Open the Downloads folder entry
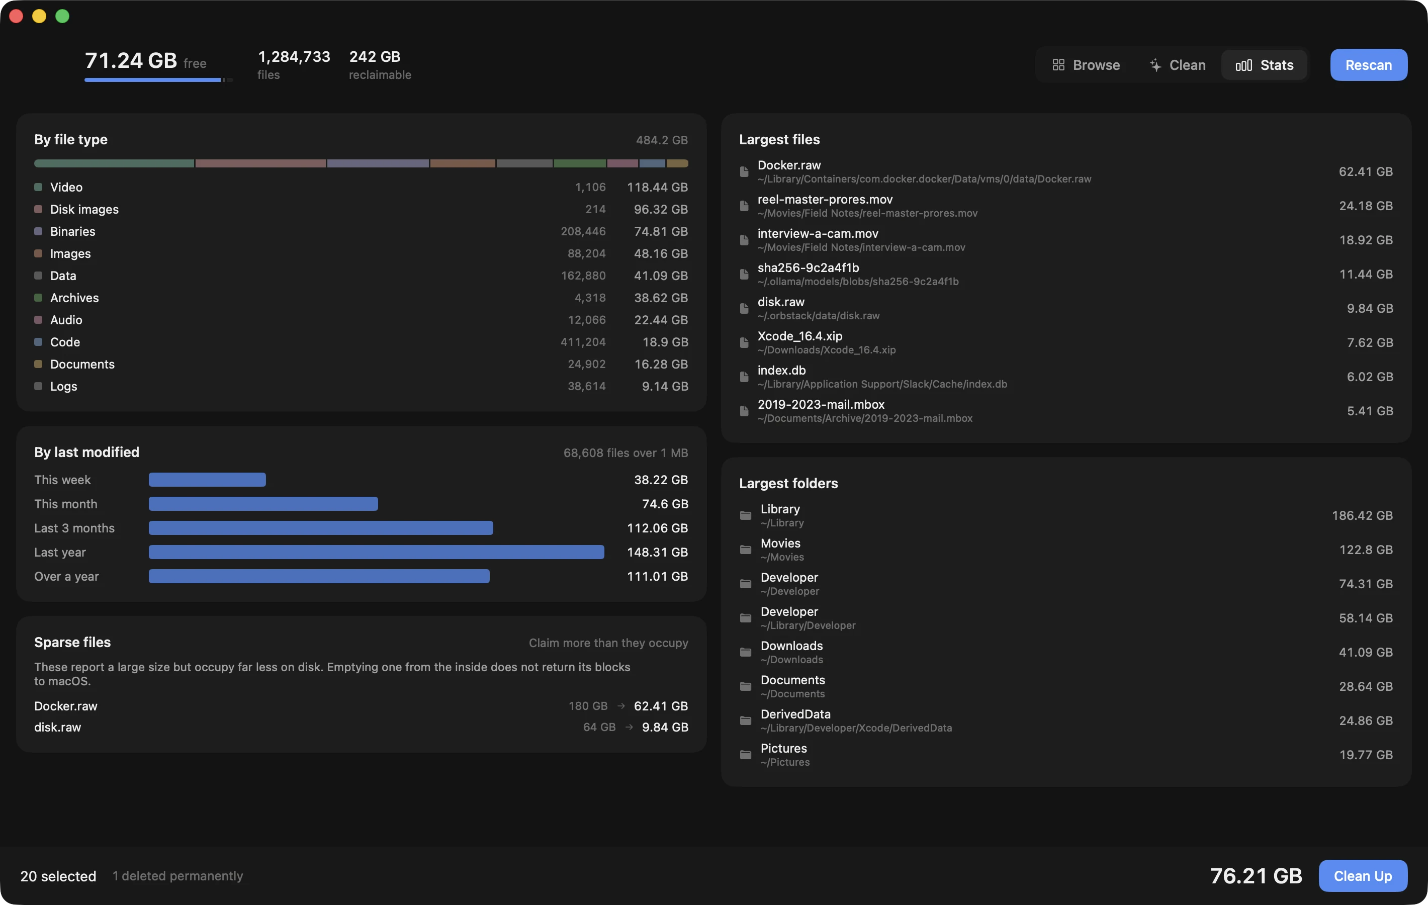Viewport: 1428px width, 905px height. [x=1065, y=653]
